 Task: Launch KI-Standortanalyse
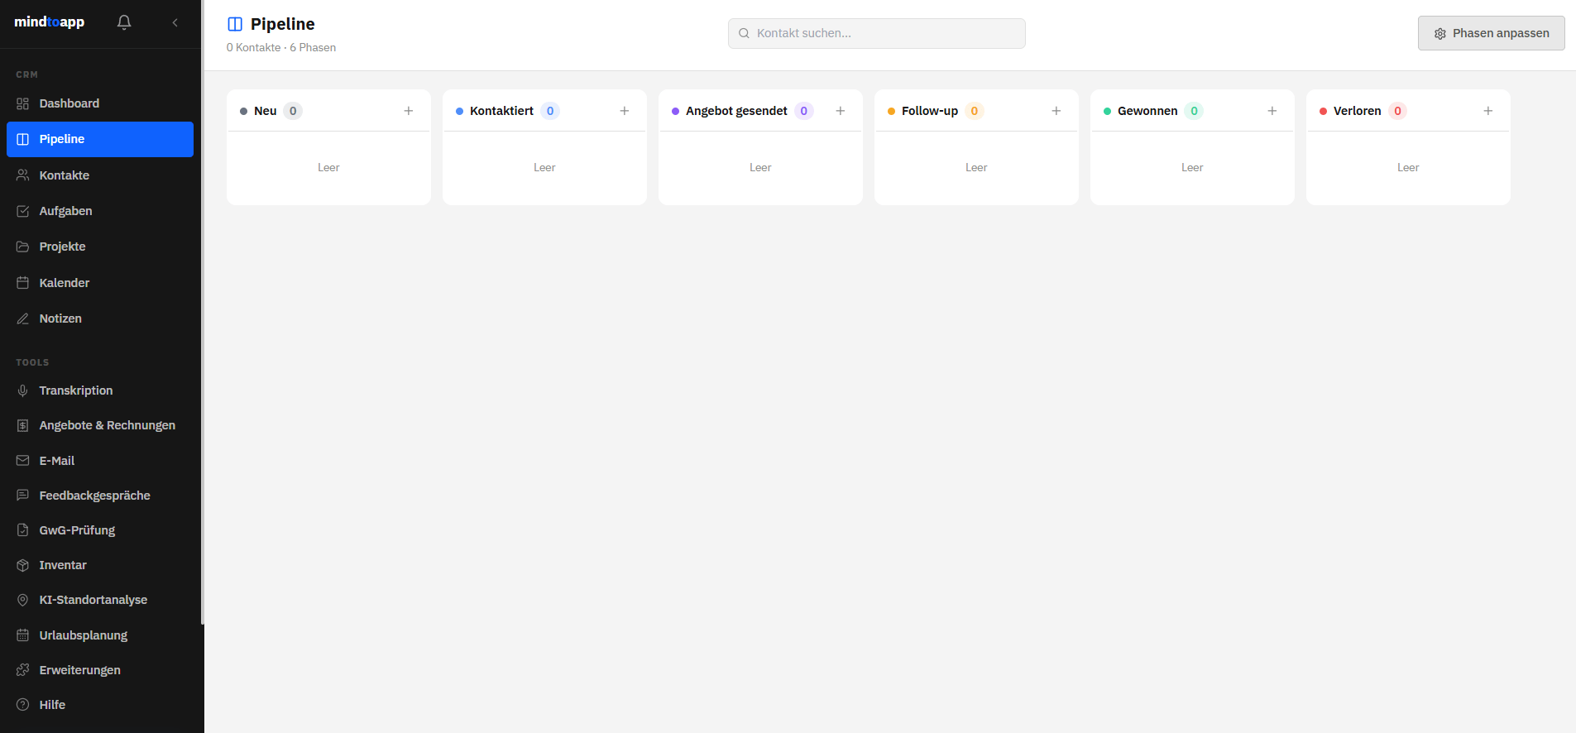[x=100, y=600]
